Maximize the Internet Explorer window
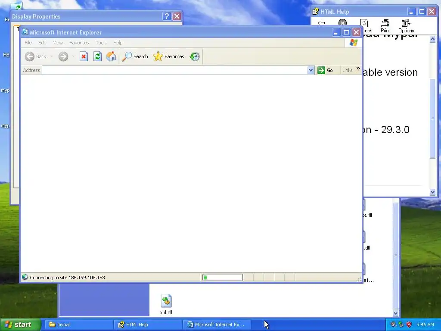Screen dimensions: 441x331 click(346, 32)
